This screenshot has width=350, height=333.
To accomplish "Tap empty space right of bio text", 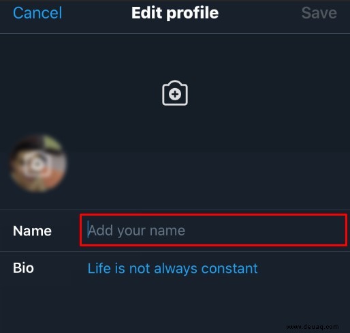I will pyautogui.click(x=303, y=268).
